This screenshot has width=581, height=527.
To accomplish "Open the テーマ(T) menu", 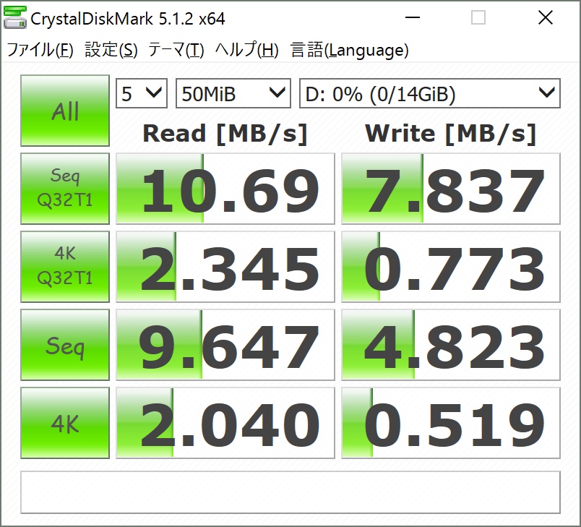I will pyautogui.click(x=176, y=50).
